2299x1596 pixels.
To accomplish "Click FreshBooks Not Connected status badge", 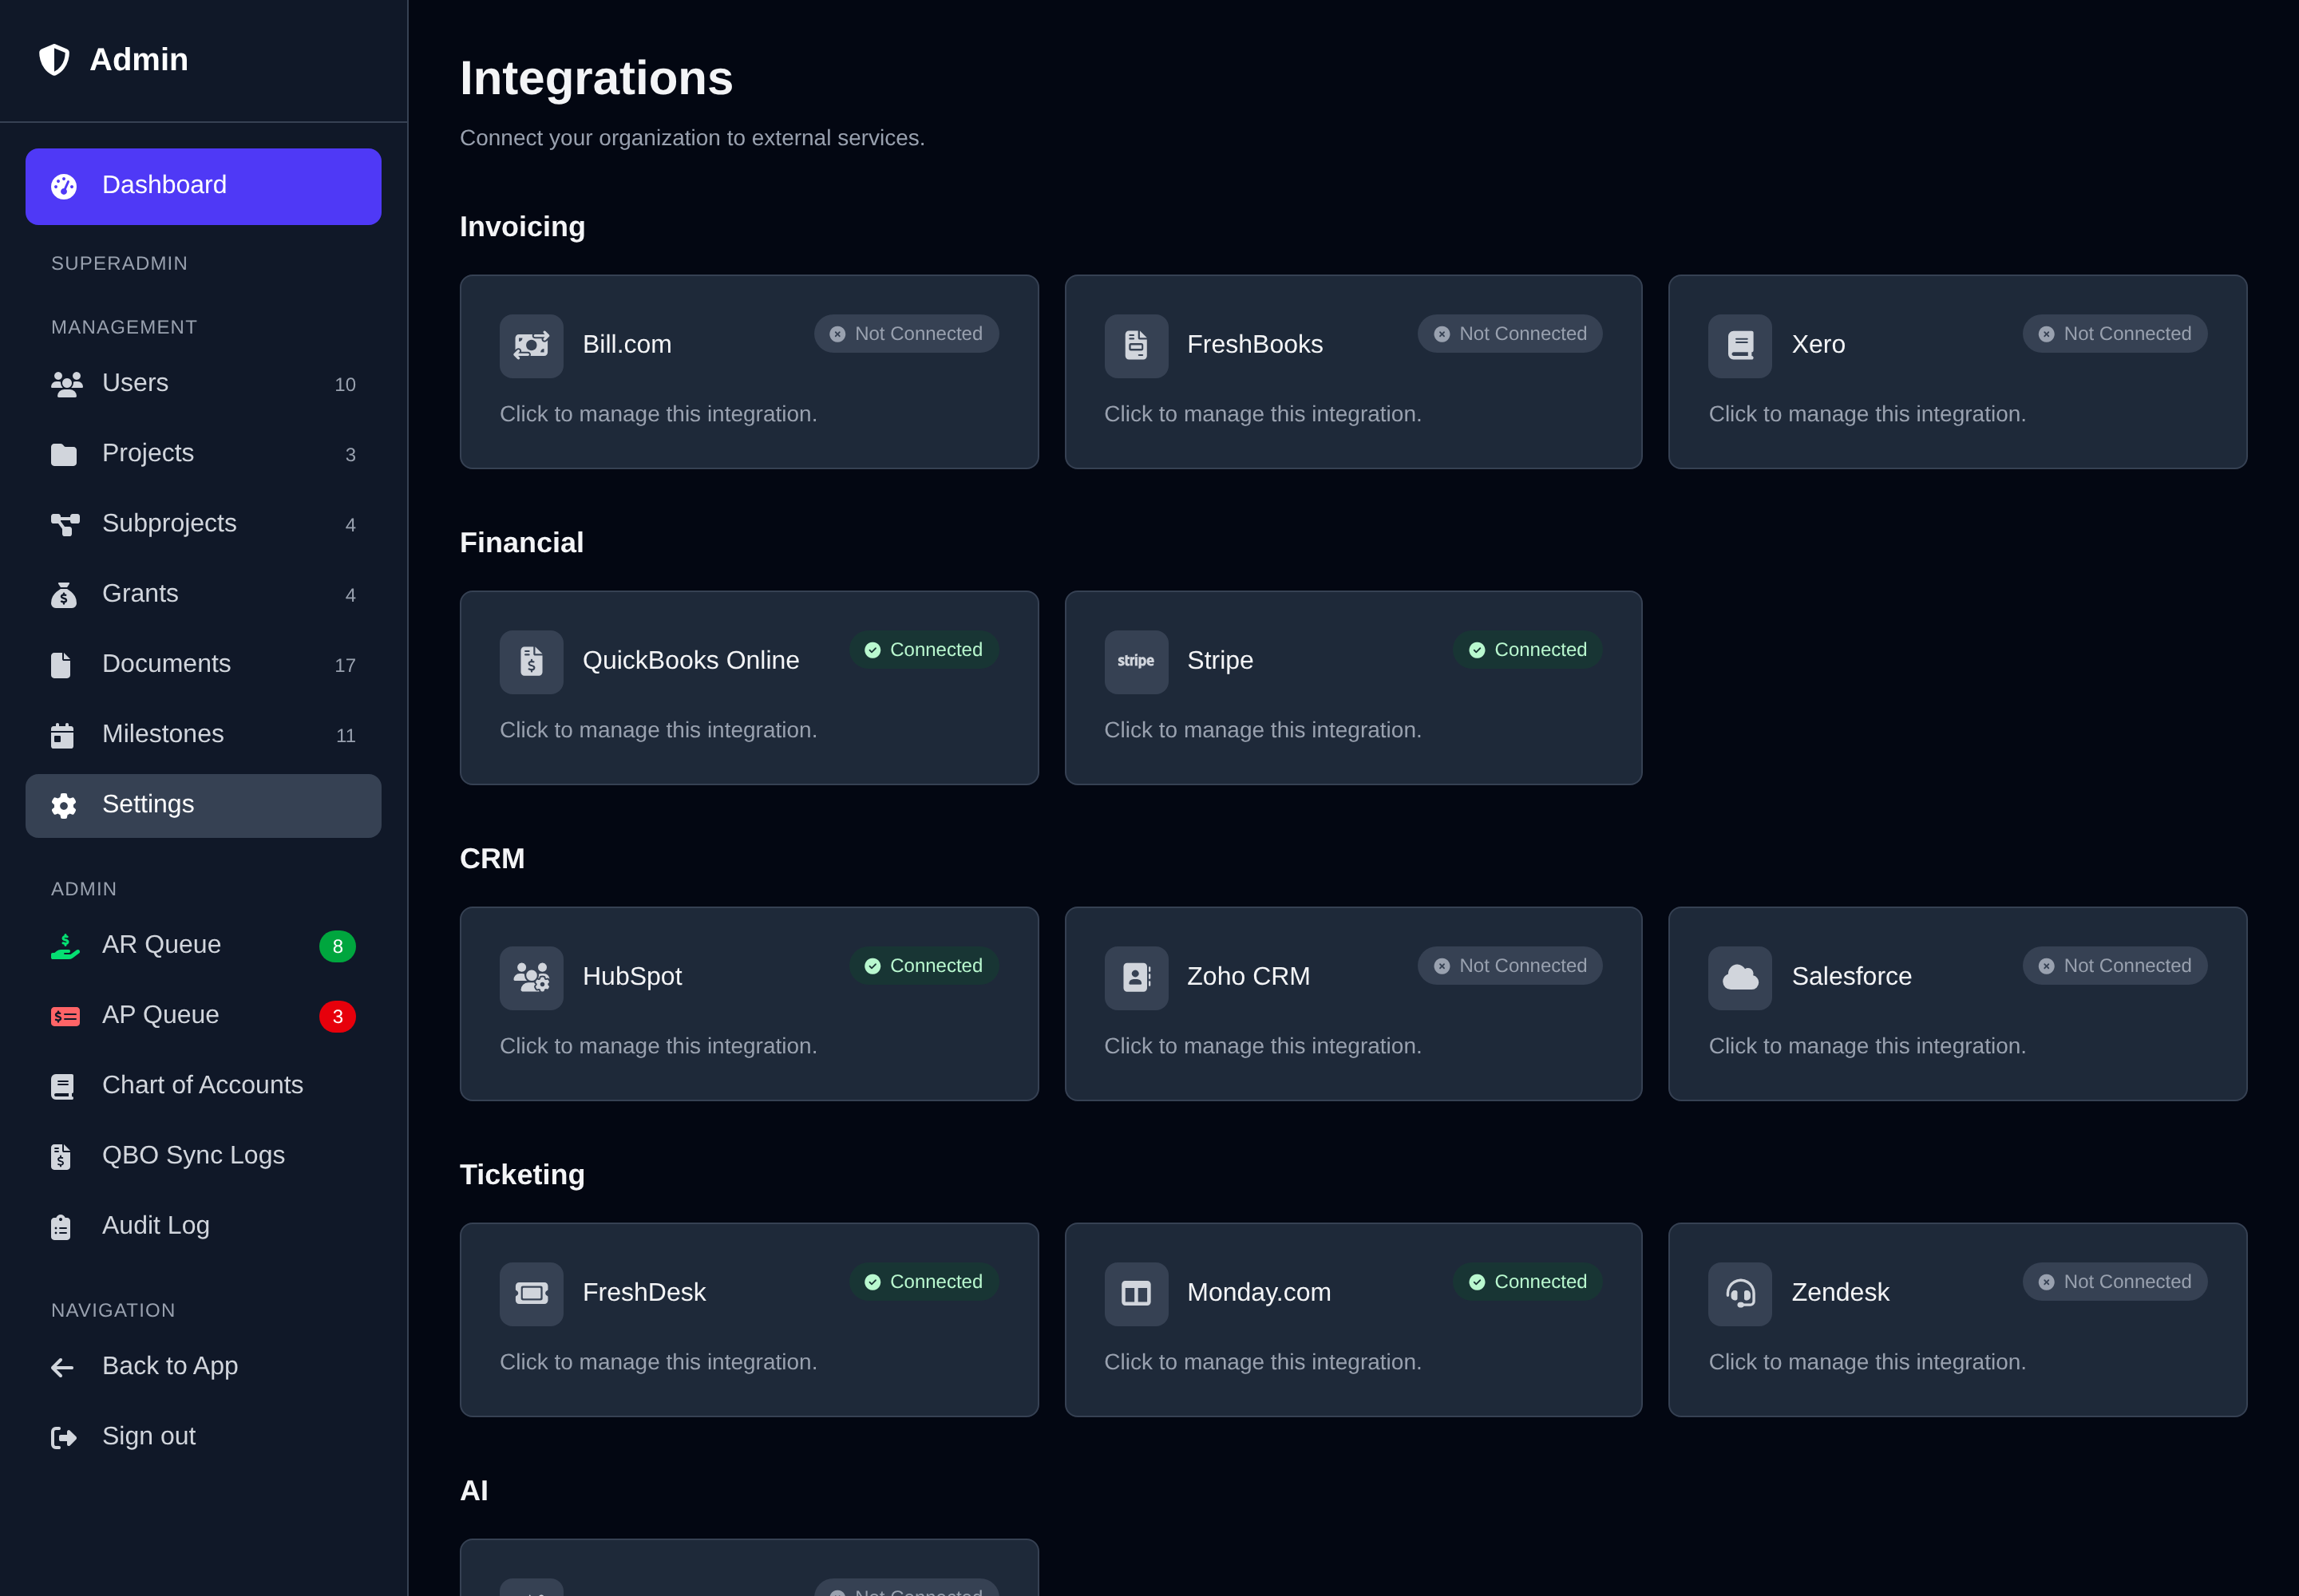I will click(1510, 334).
